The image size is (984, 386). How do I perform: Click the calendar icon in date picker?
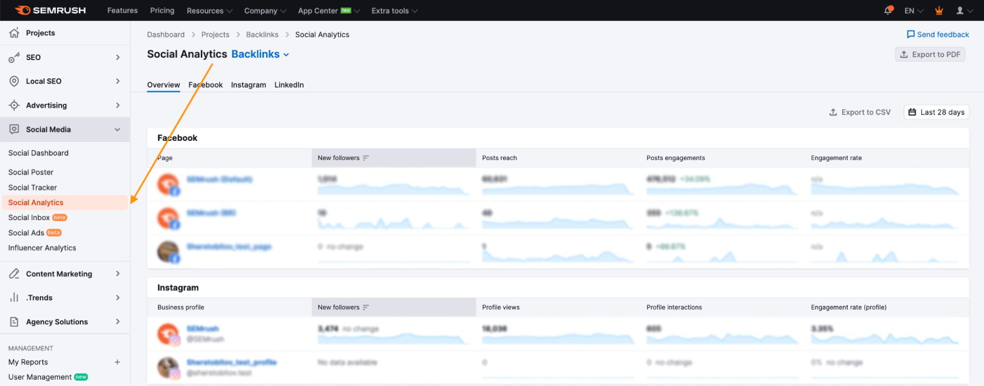[912, 112]
